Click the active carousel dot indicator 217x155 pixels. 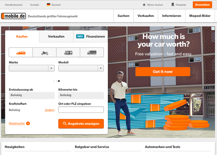tap(59, 81)
